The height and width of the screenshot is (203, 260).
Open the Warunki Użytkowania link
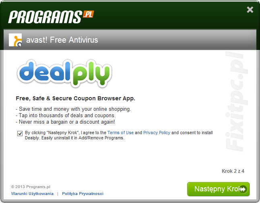pos(32,194)
